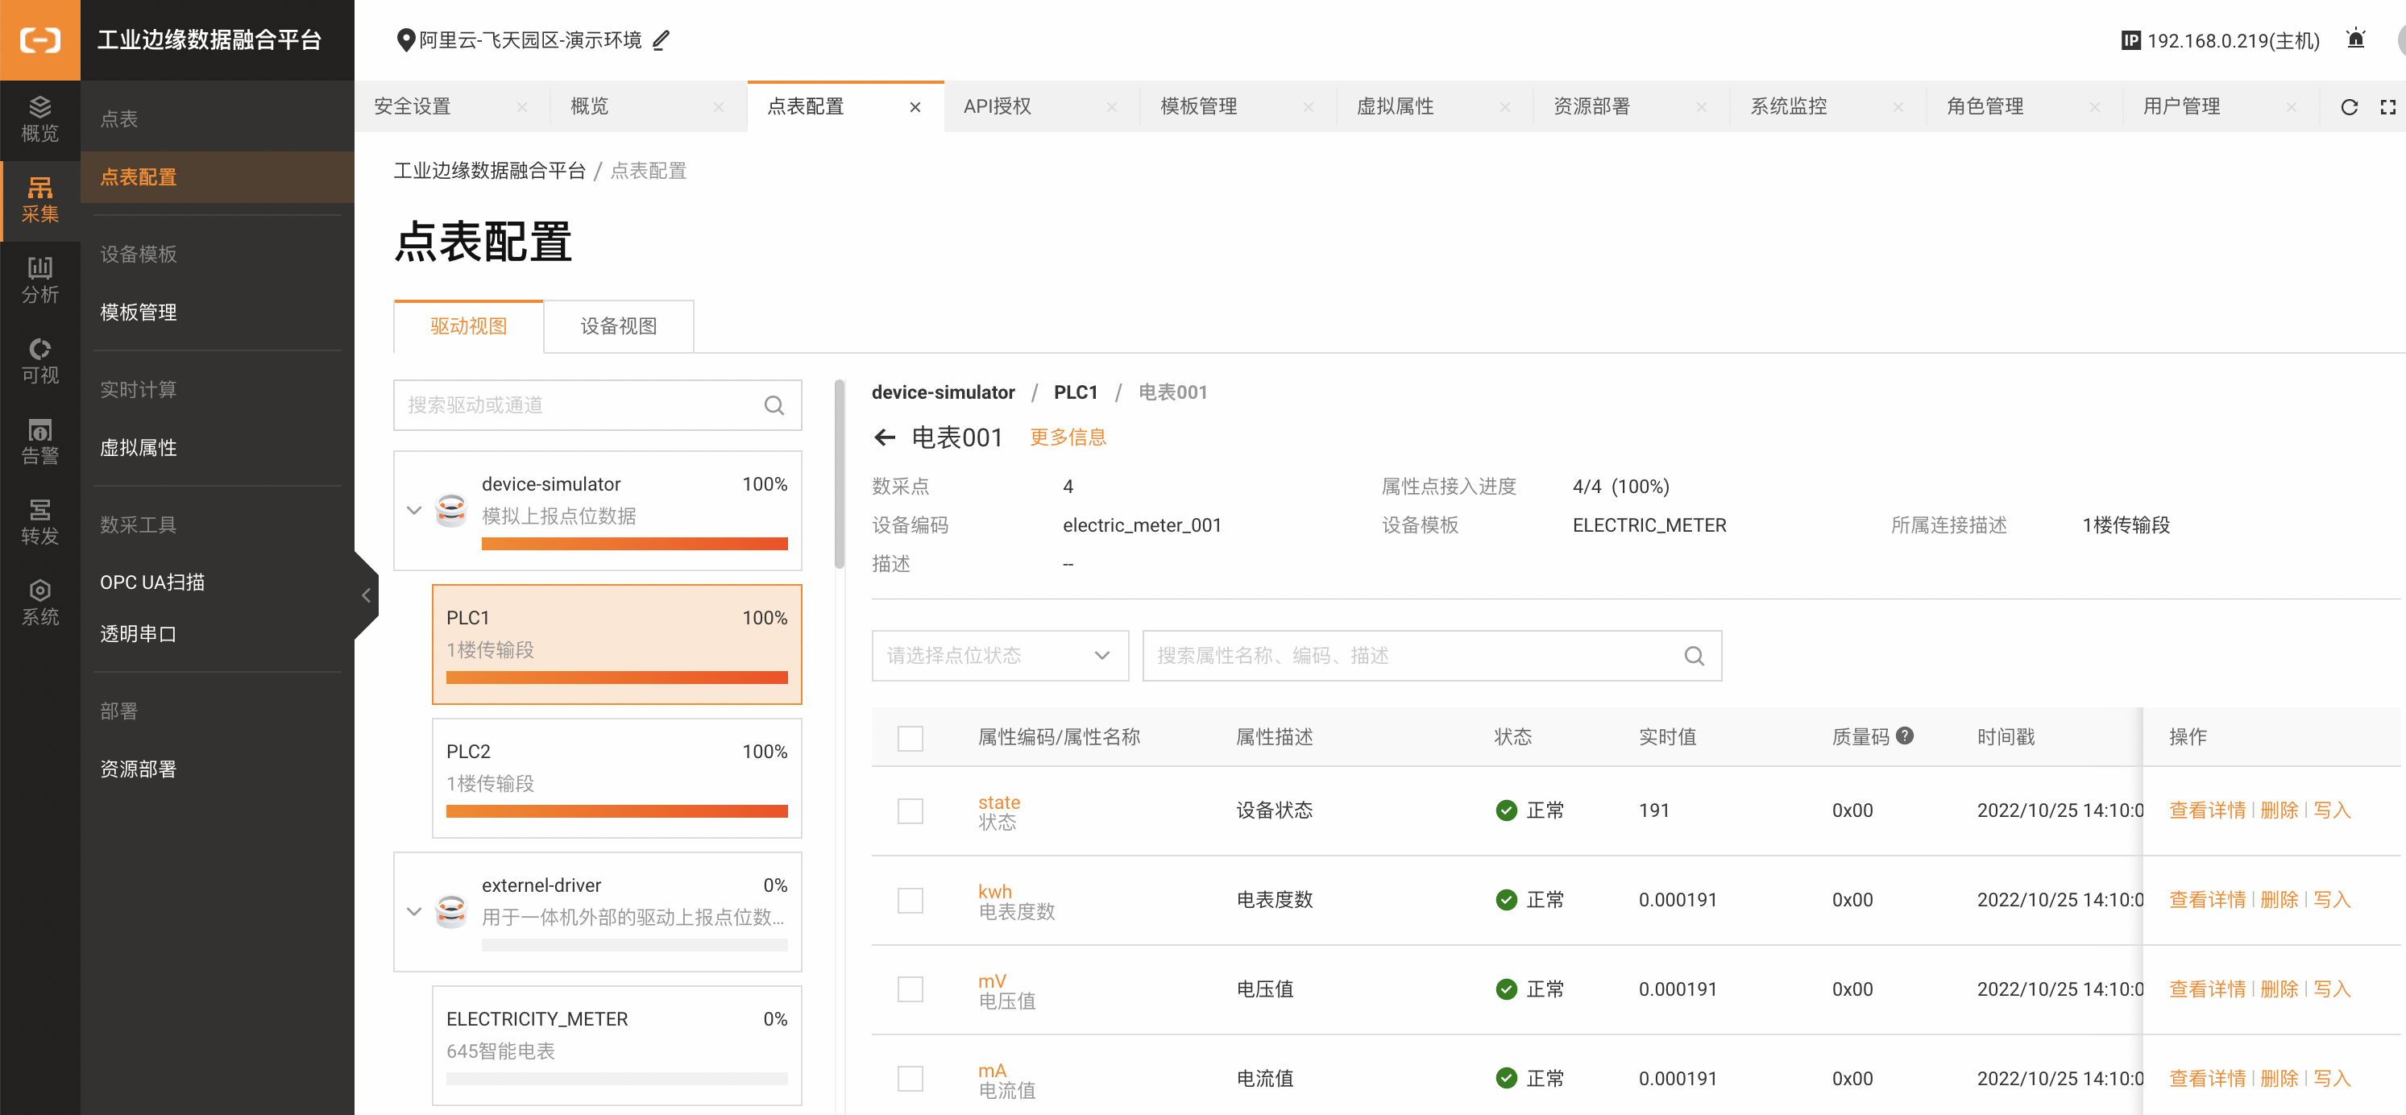Close the 安全设置 tab
The image size is (2406, 1115).
click(522, 107)
